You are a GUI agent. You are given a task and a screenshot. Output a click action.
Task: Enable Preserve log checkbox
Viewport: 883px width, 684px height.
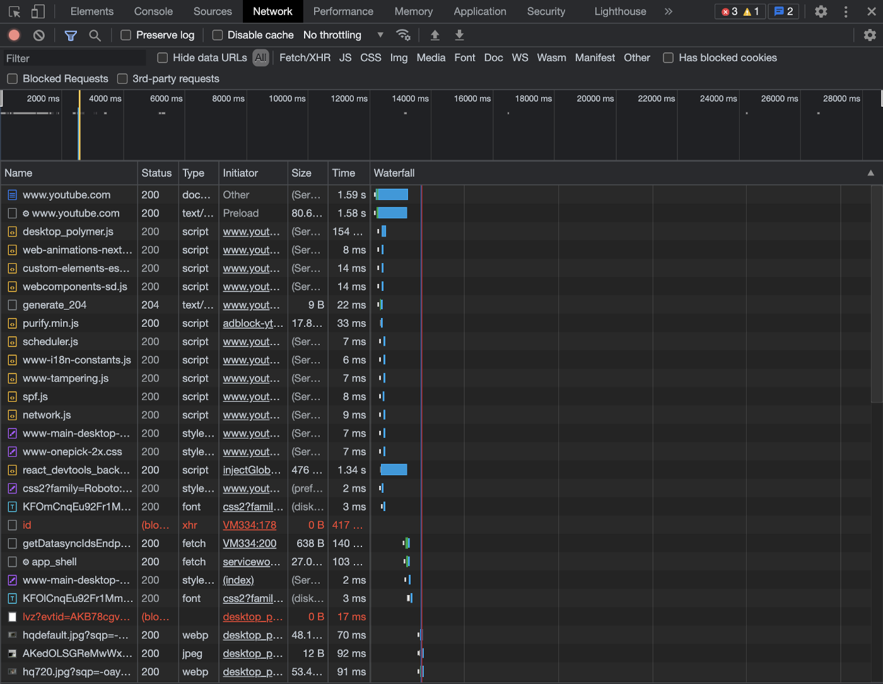pos(126,35)
